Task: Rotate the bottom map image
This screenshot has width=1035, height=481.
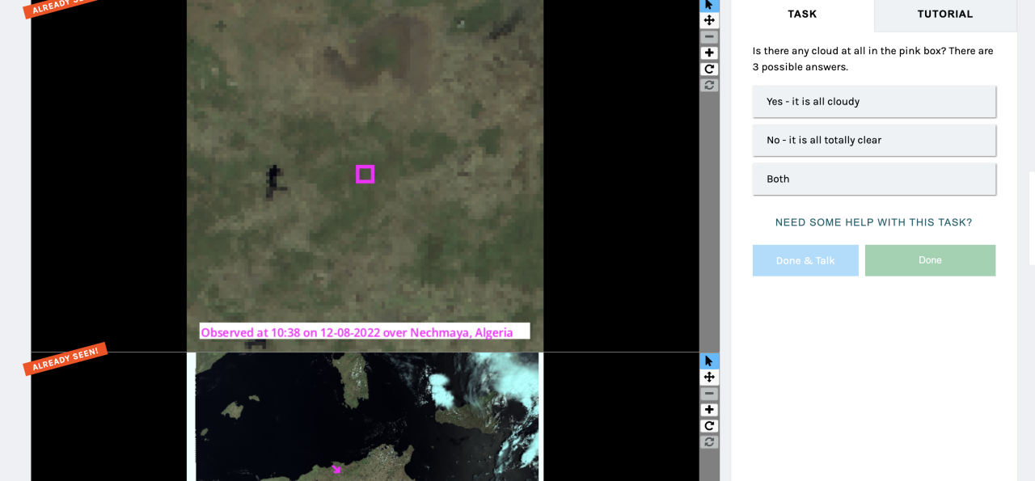Action: (709, 426)
